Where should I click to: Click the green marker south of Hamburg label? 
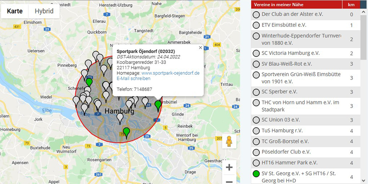[x=126, y=132]
